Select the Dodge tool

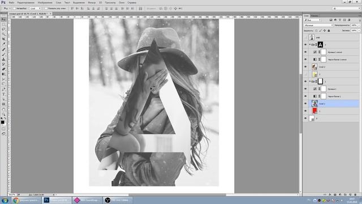click(3, 84)
